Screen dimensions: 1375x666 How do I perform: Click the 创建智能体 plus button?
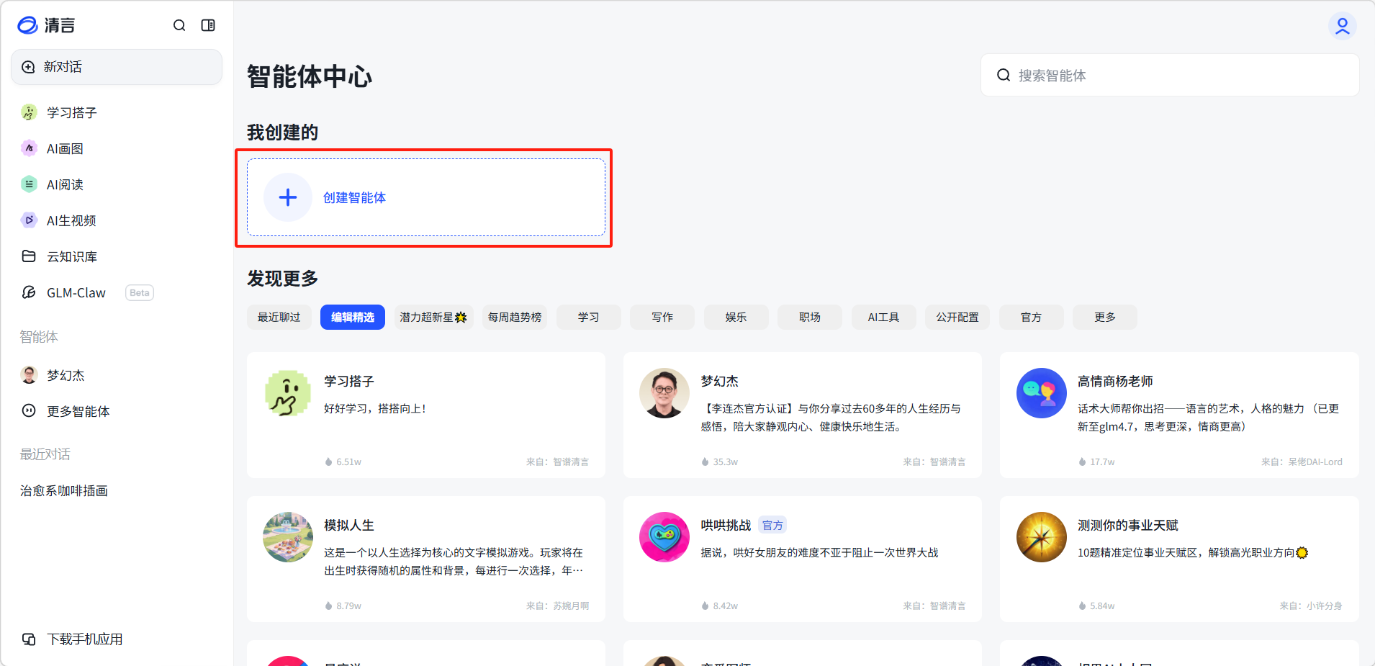(288, 197)
